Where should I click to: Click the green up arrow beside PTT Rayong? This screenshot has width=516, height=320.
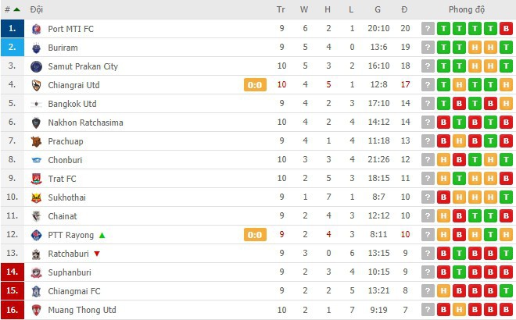[x=102, y=235]
